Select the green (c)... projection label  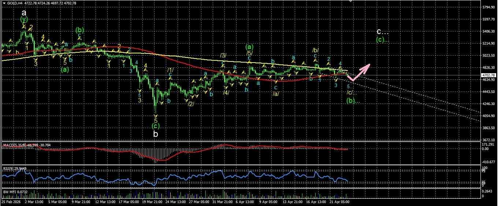[x=383, y=40]
